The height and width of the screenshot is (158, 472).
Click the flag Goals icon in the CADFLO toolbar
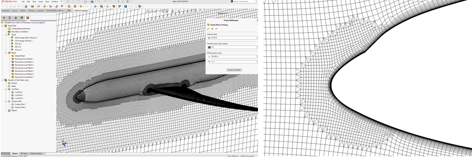[x=62, y=6]
